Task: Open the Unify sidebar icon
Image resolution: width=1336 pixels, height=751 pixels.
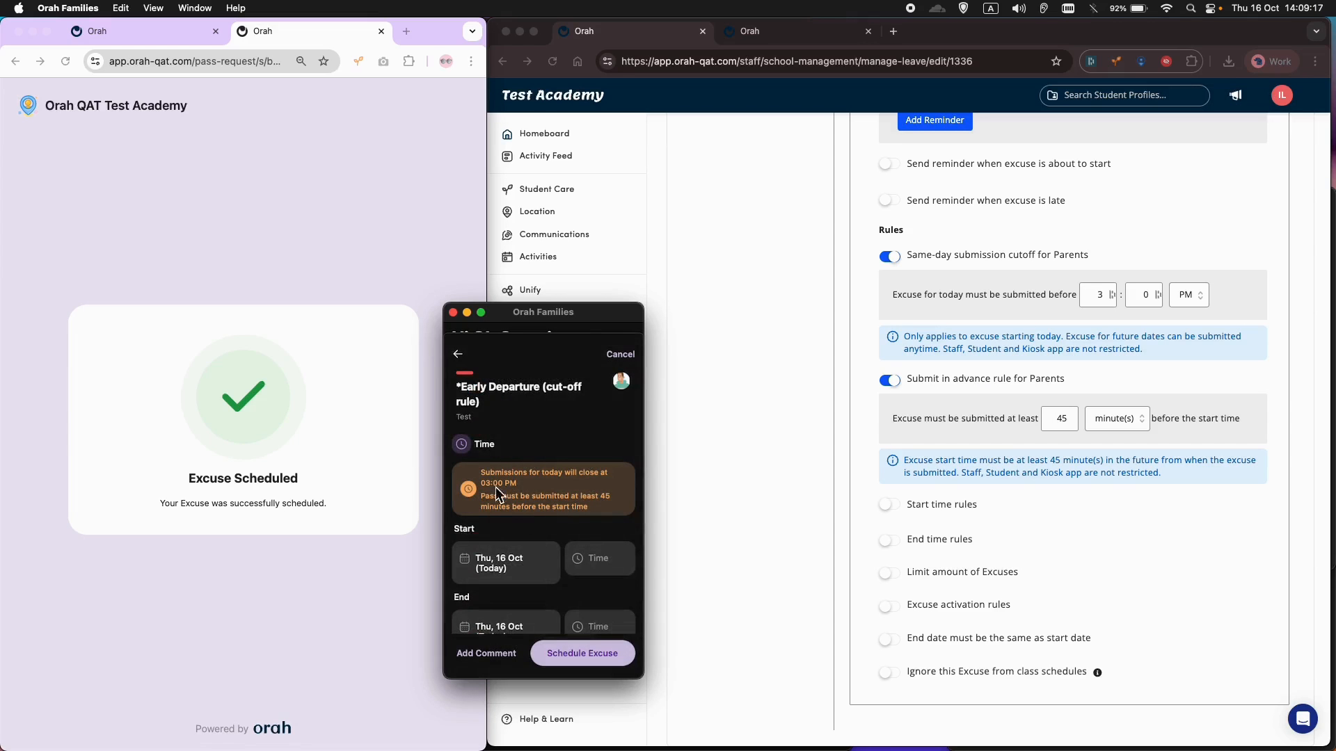Action: (507, 290)
